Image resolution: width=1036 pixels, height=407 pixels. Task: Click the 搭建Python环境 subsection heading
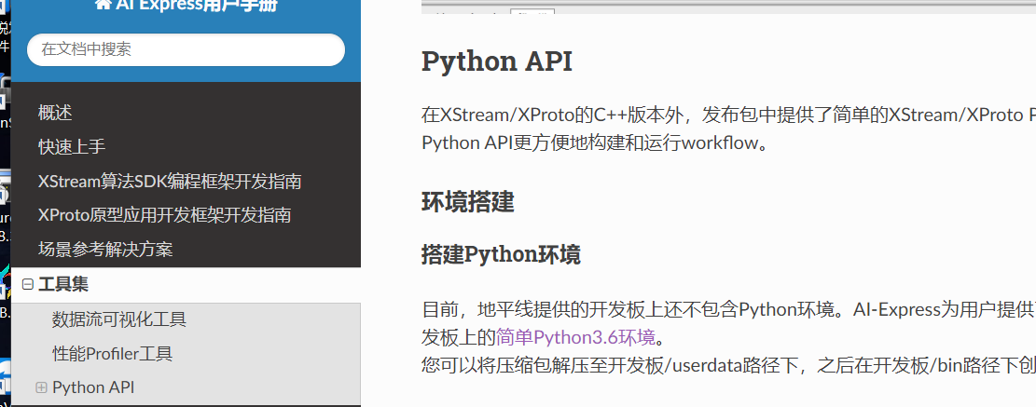coord(501,254)
